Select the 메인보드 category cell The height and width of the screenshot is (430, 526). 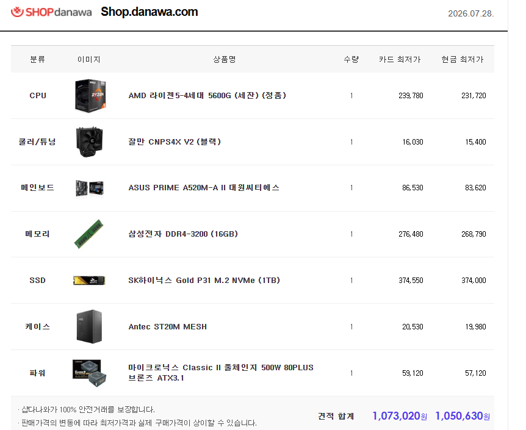[x=38, y=188]
